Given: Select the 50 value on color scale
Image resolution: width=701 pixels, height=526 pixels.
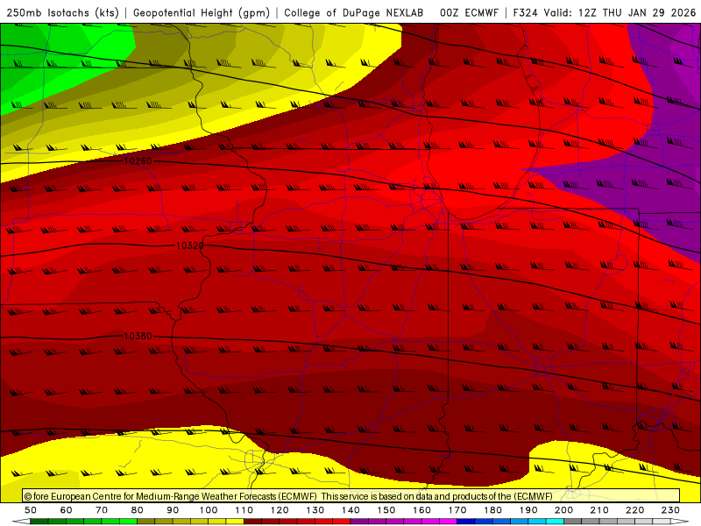Looking at the screenshot, I should pyautogui.click(x=31, y=510).
